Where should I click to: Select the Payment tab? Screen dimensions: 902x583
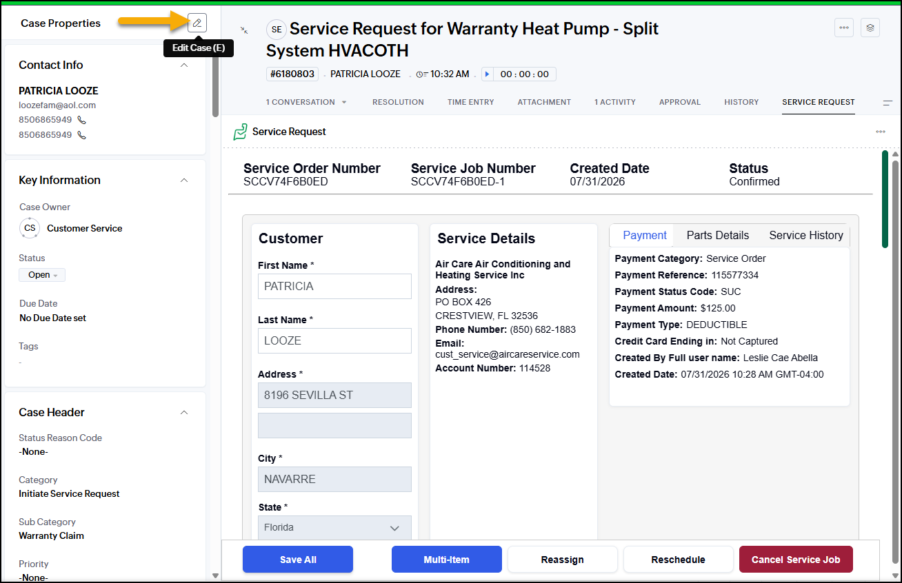645,235
